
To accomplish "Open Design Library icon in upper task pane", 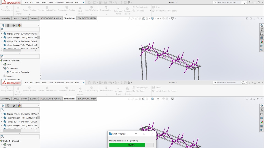I will click(262, 30).
